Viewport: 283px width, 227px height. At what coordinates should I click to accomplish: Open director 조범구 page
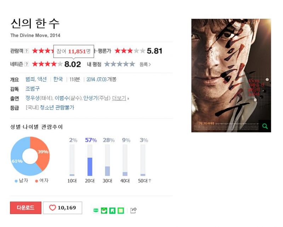coord(33,89)
